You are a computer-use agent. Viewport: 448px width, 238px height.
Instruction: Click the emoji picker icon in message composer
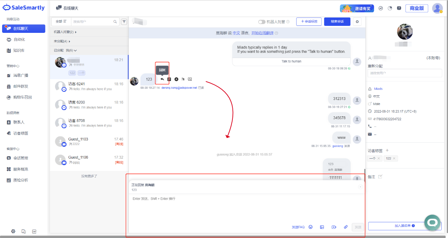(x=310, y=227)
